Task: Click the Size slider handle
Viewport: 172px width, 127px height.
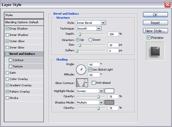Action: point(80,45)
